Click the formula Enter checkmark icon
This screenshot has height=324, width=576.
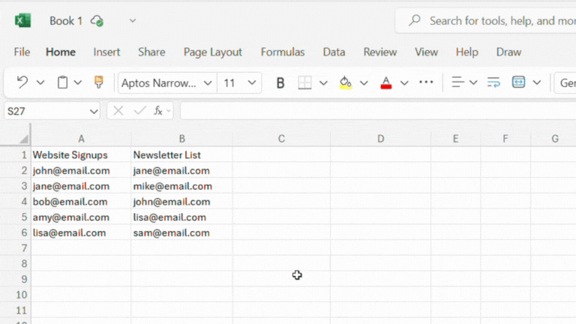(139, 110)
